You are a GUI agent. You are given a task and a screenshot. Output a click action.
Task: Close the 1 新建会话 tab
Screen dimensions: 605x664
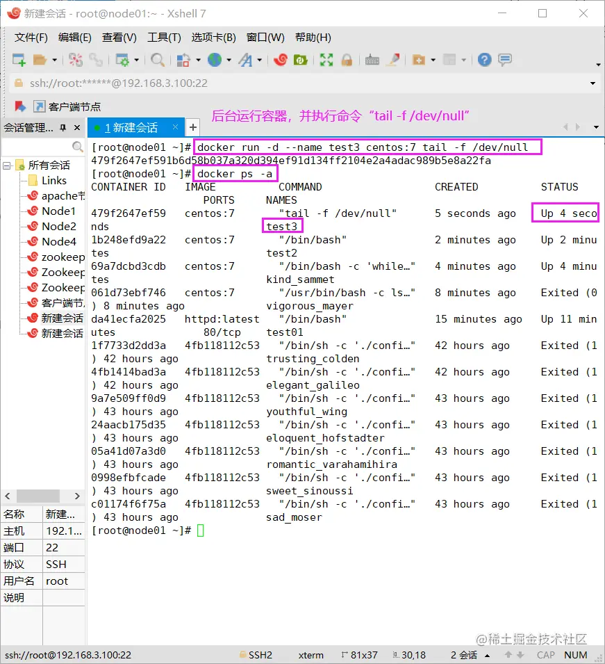coord(175,127)
